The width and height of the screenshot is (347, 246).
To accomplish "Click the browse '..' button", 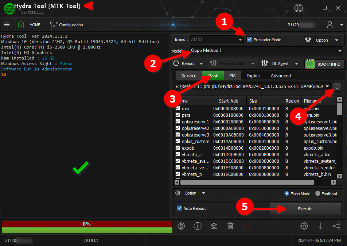I will coord(337,87).
